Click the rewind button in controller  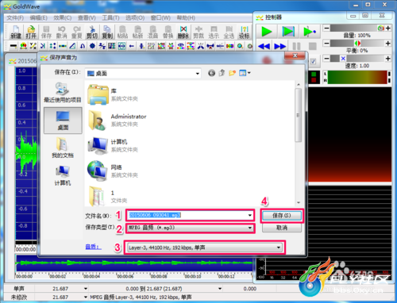click(x=264, y=47)
